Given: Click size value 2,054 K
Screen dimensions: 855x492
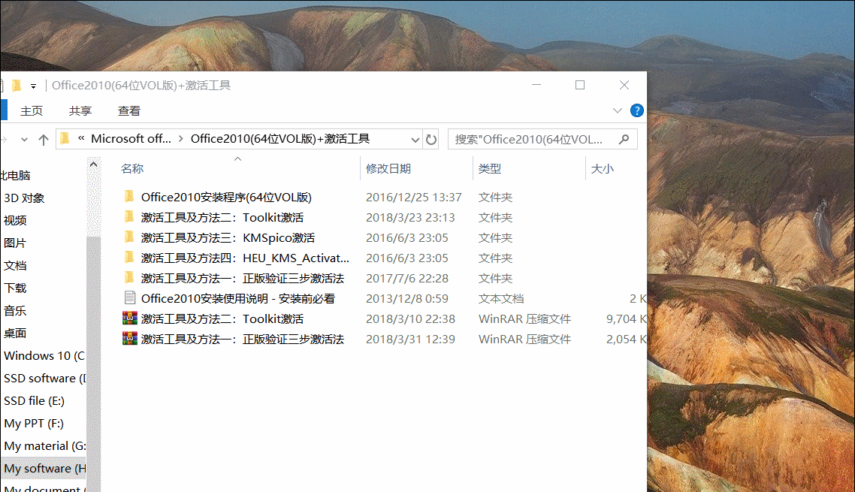Looking at the screenshot, I should (x=626, y=340).
